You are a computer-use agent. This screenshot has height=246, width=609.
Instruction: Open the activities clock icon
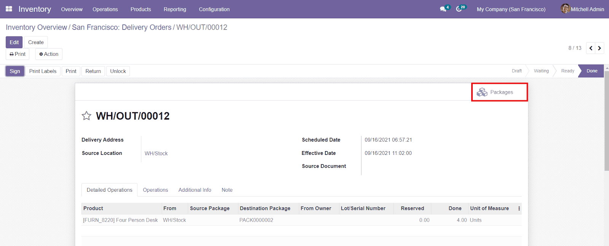(459, 9)
